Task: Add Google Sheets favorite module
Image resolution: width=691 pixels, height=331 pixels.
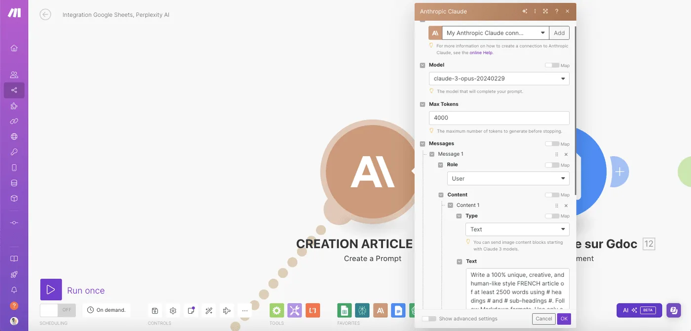Action: (x=345, y=310)
